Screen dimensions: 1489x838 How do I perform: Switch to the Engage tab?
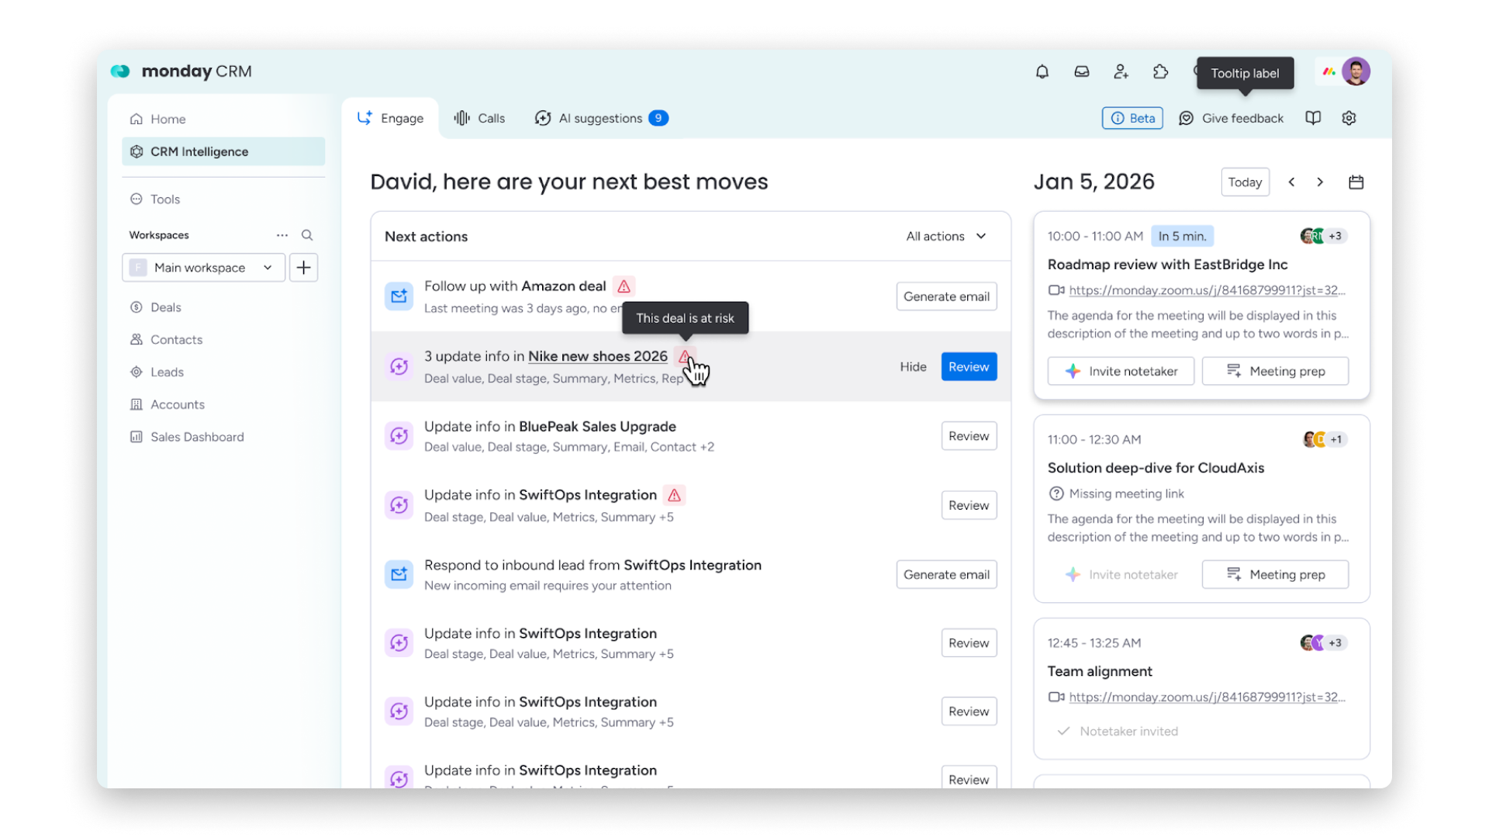pos(391,118)
